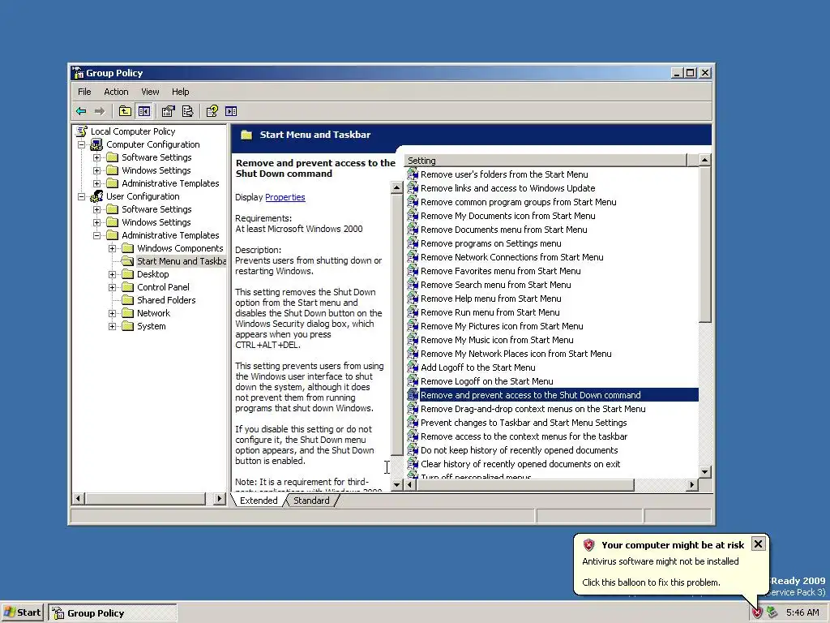
Task: Close the security warning balloon
Action: coord(758,544)
